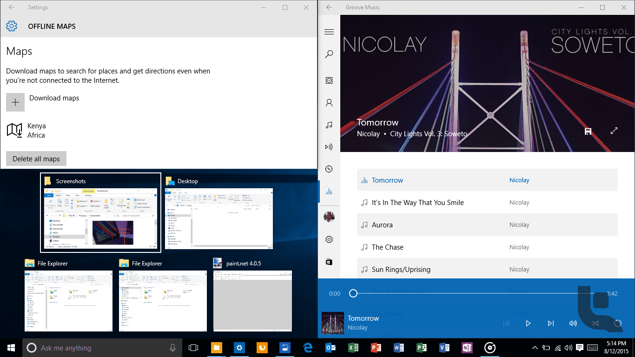Screen dimensions: 635x357
Task: Show the Now Playing visualizer view
Action: (x=329, y=191)
